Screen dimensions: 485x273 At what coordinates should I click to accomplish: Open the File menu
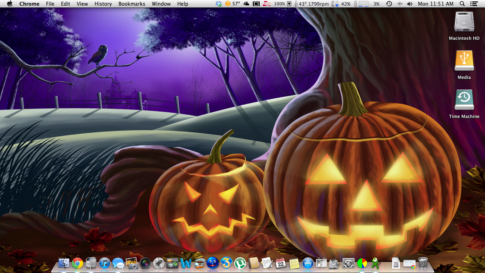click(50, 4)
